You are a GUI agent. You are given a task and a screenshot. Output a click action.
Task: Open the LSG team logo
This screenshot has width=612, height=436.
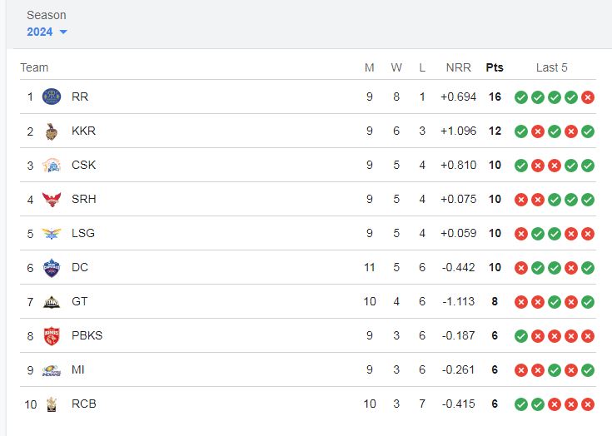coord(52,233)
